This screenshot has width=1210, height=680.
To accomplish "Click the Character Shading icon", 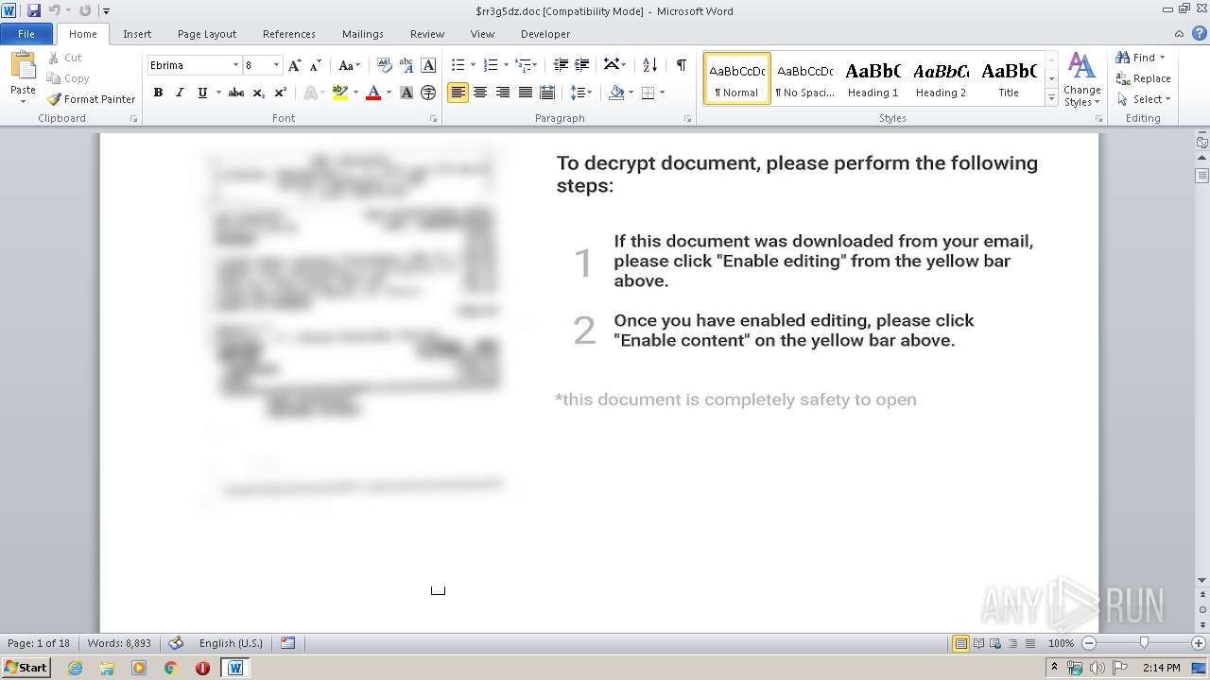I will (406, 93).
